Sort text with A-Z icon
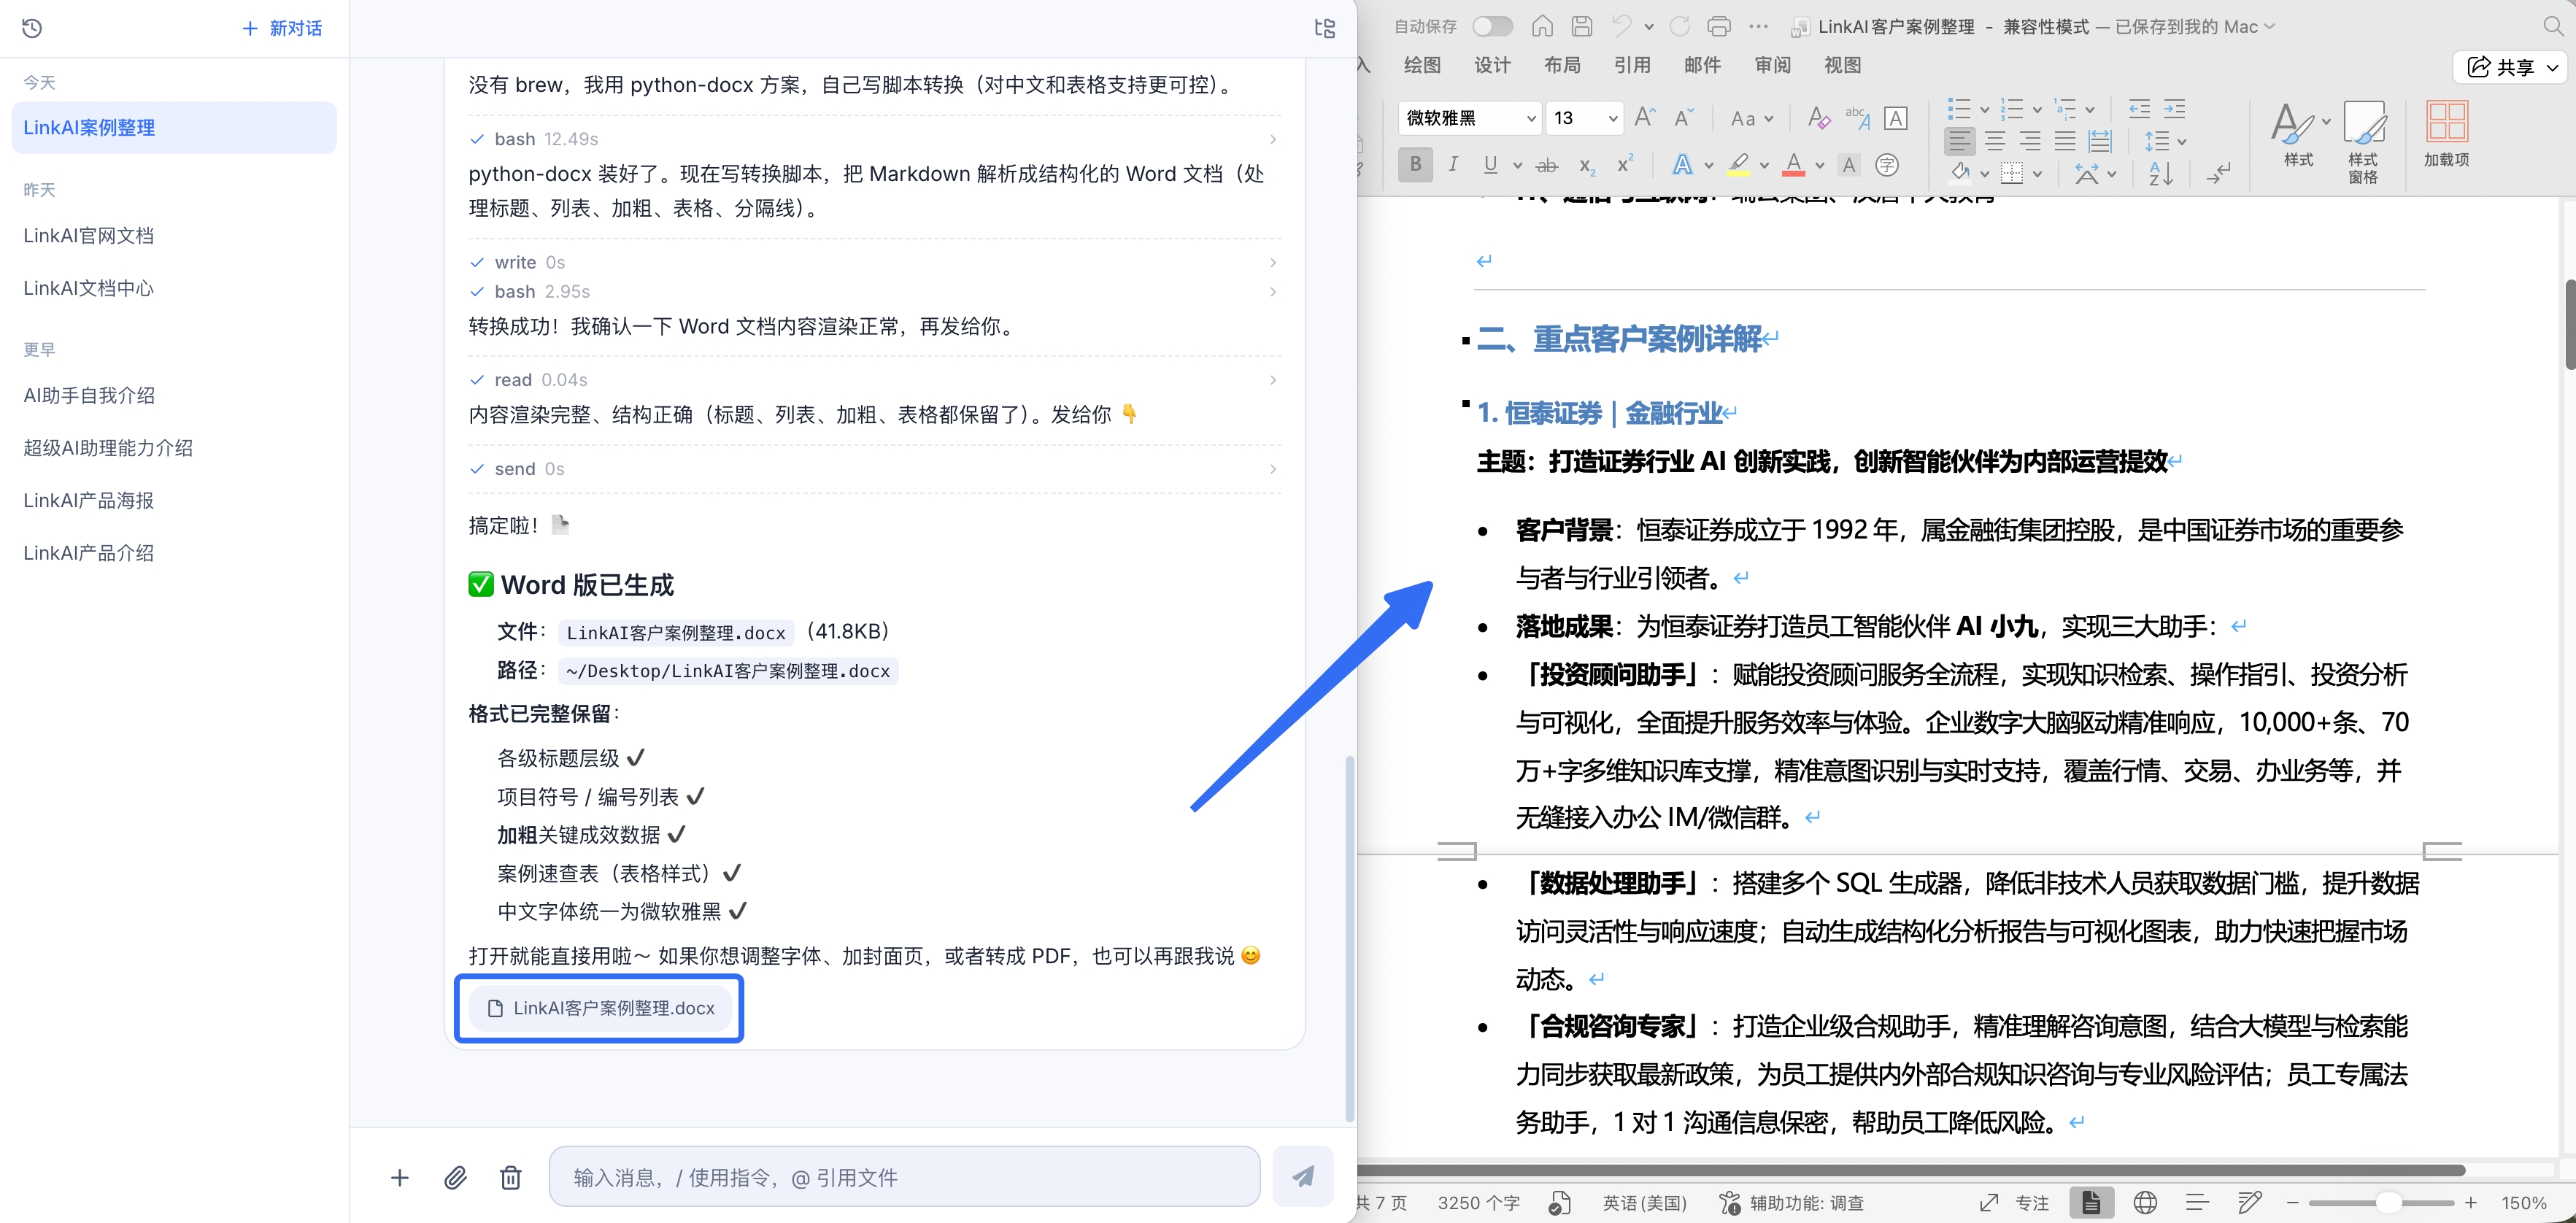Image resolution: width=2576 pixels, height=1223 pixels. point(2161,173)
